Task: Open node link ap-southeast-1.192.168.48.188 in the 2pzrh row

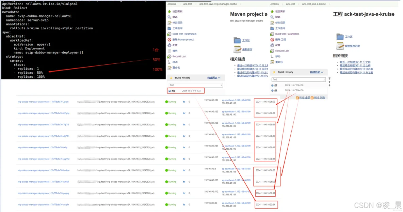Action: coord(236,100)
